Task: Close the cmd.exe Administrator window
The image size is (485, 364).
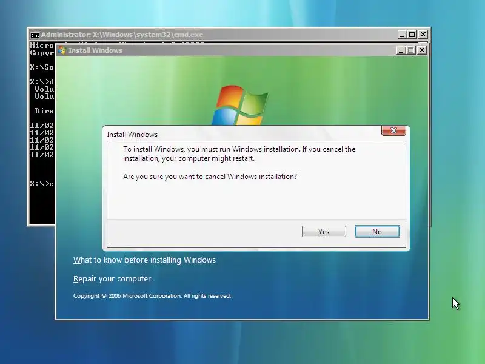Action: click(423, 35)
